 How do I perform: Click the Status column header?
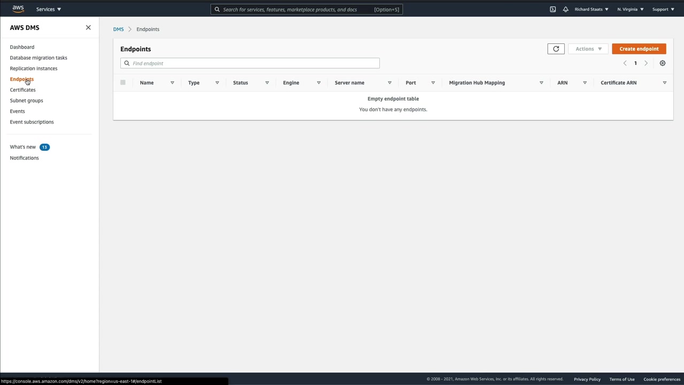coord(240,83)
